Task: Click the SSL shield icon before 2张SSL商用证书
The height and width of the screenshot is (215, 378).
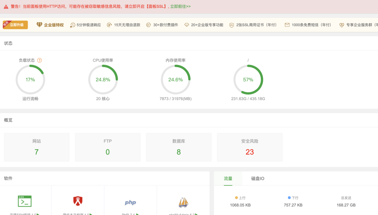Action: coord(231,25)
